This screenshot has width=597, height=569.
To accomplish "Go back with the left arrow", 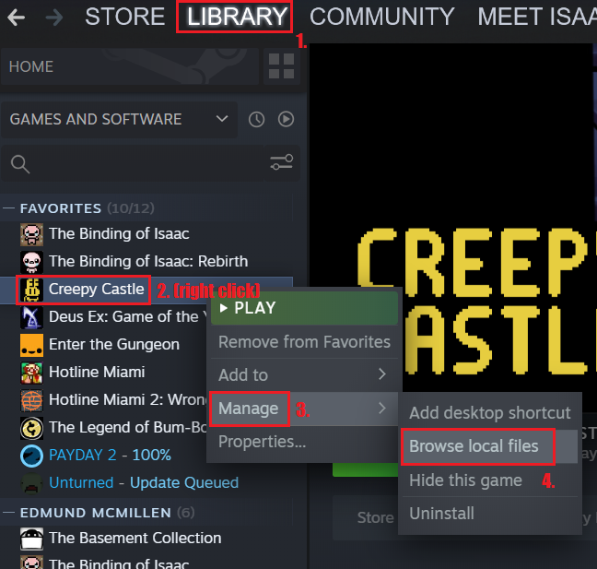I will click(16, 18).
